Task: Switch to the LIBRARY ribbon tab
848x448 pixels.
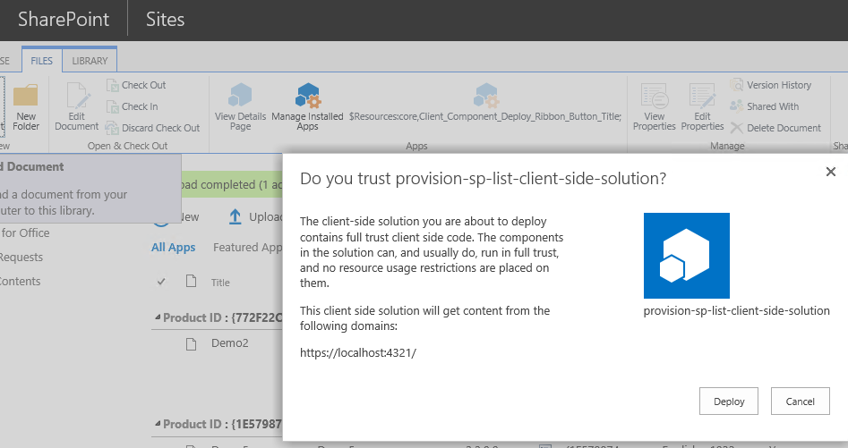Action: coord(90,61)
